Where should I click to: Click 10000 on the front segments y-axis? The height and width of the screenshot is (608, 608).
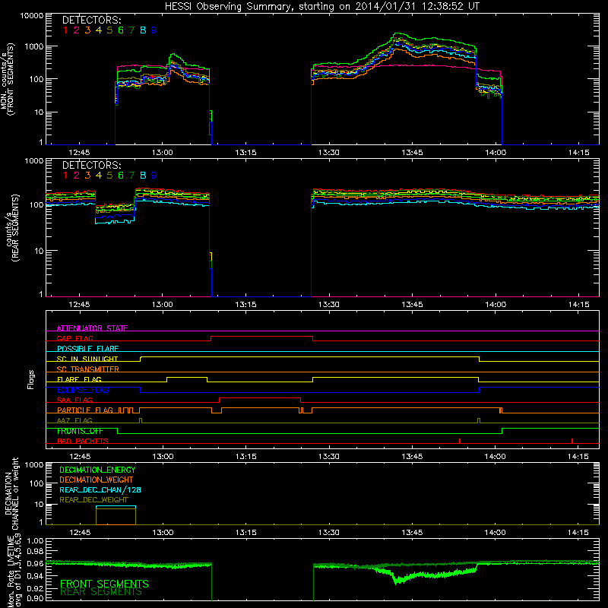[31, 15]
